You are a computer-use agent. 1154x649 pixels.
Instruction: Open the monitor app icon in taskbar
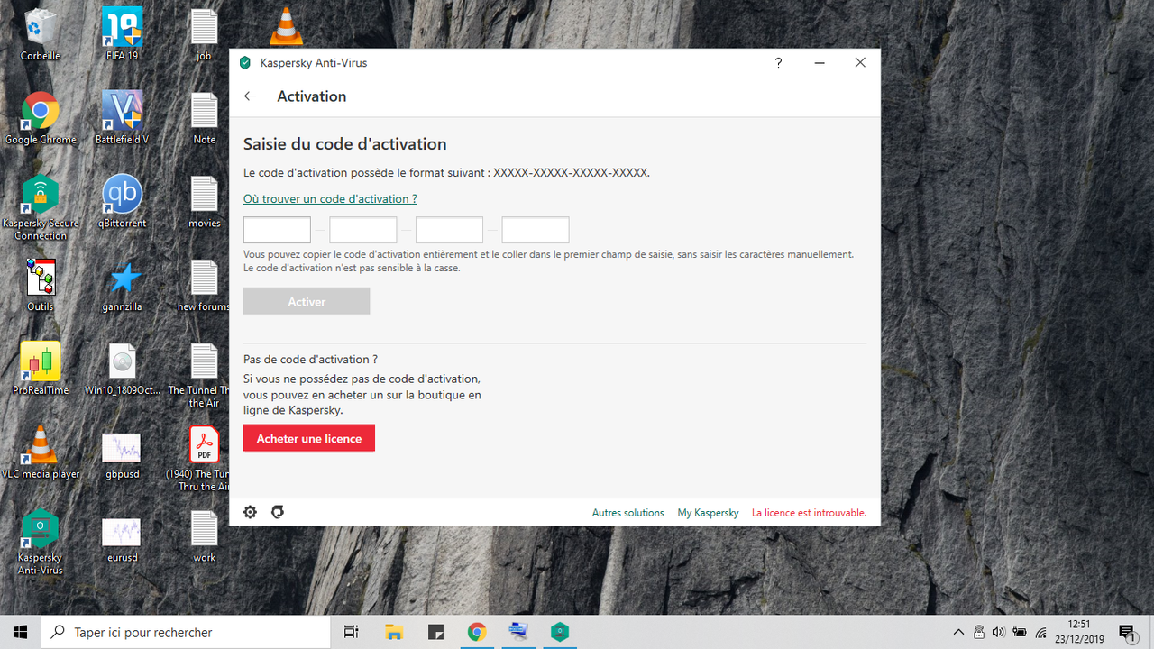[x=518, y=632]
